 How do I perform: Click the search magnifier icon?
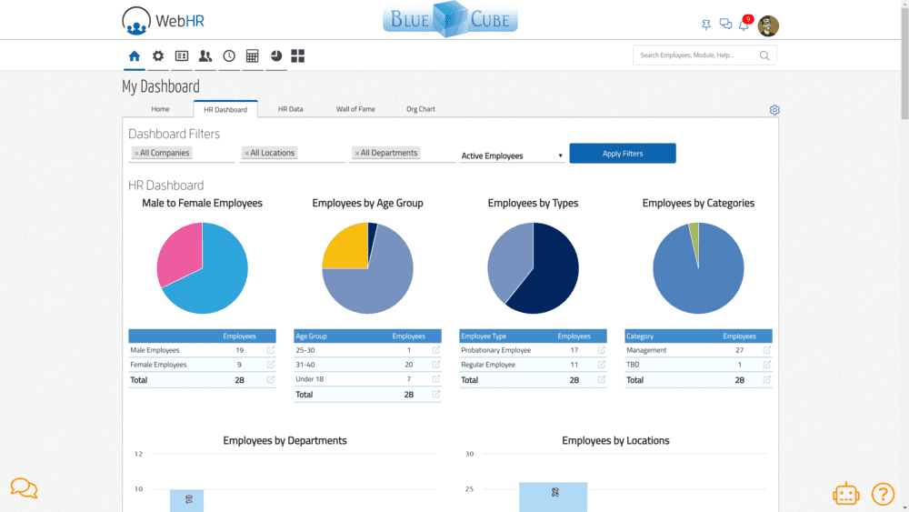(764, 55)
